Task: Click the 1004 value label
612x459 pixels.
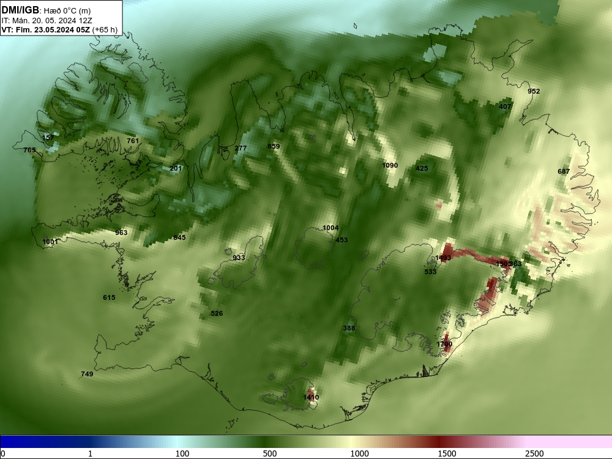Action: click(330, 228)
